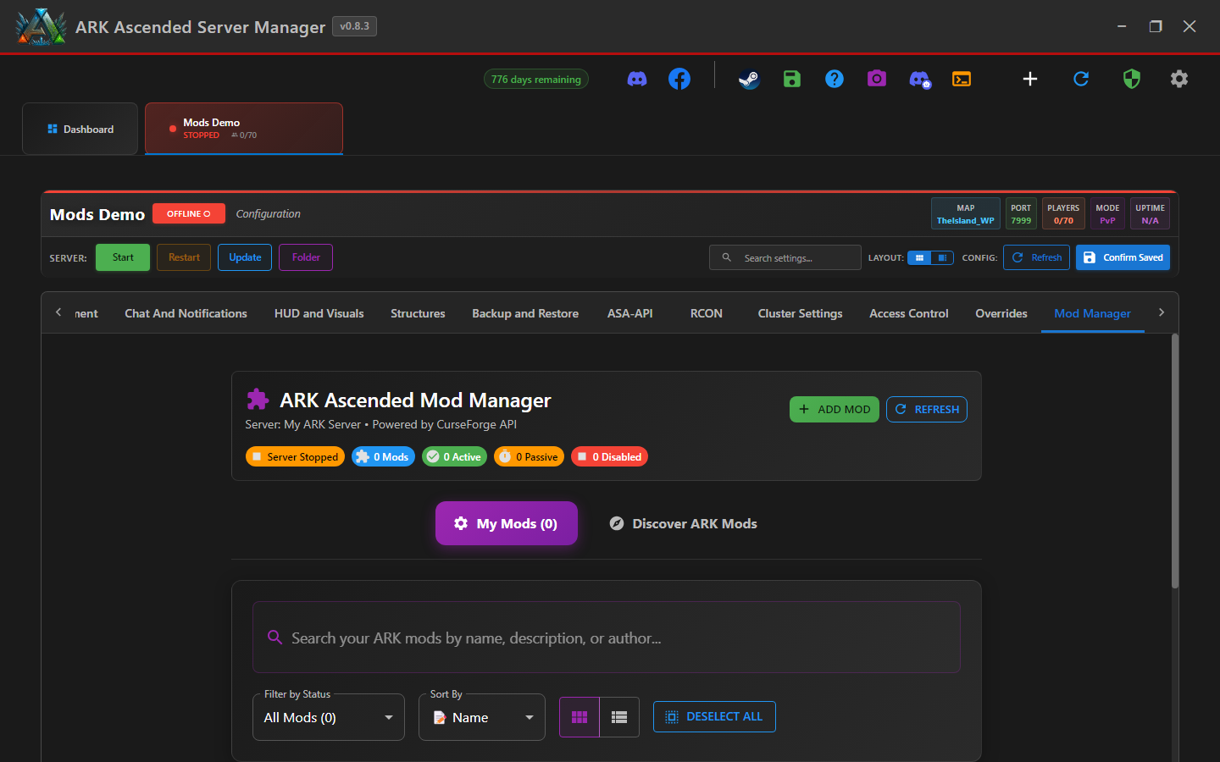Open Backup and Restore tab
Screen dimensions: 1220x762
[525, 313]
